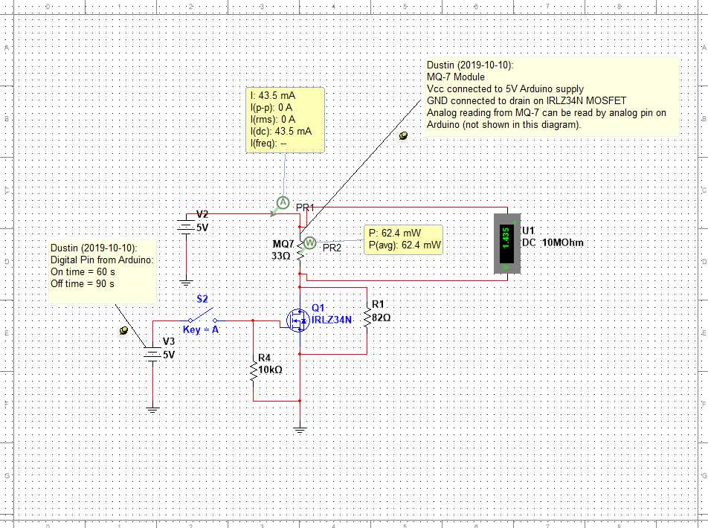708x528 pixels.
Task: Click the MQ7 33Ω resistor symbol
Action: pyautogui.click(x=300, y=251)
